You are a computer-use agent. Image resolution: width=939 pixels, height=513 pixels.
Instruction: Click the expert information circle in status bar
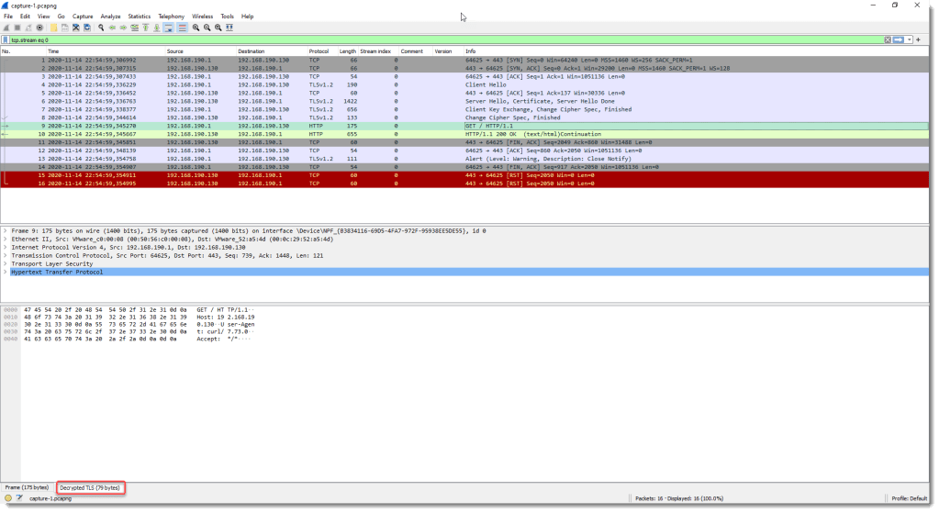pos(8,497)
